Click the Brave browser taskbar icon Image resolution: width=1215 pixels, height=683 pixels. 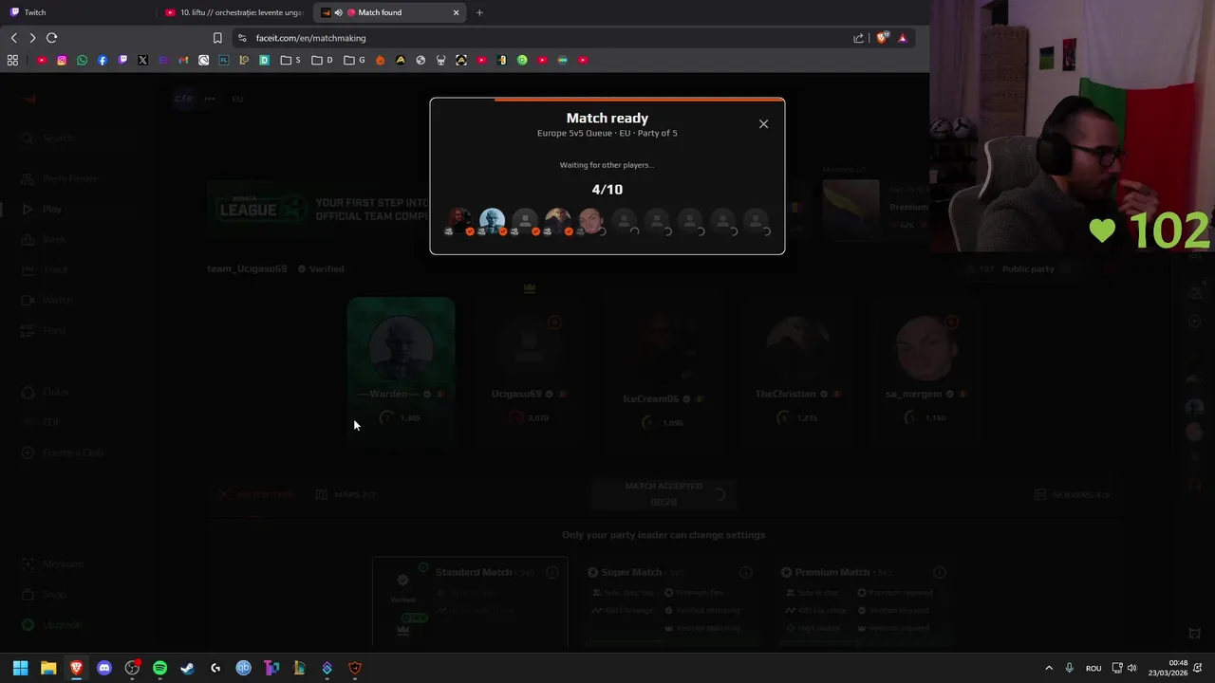[76, 668]
